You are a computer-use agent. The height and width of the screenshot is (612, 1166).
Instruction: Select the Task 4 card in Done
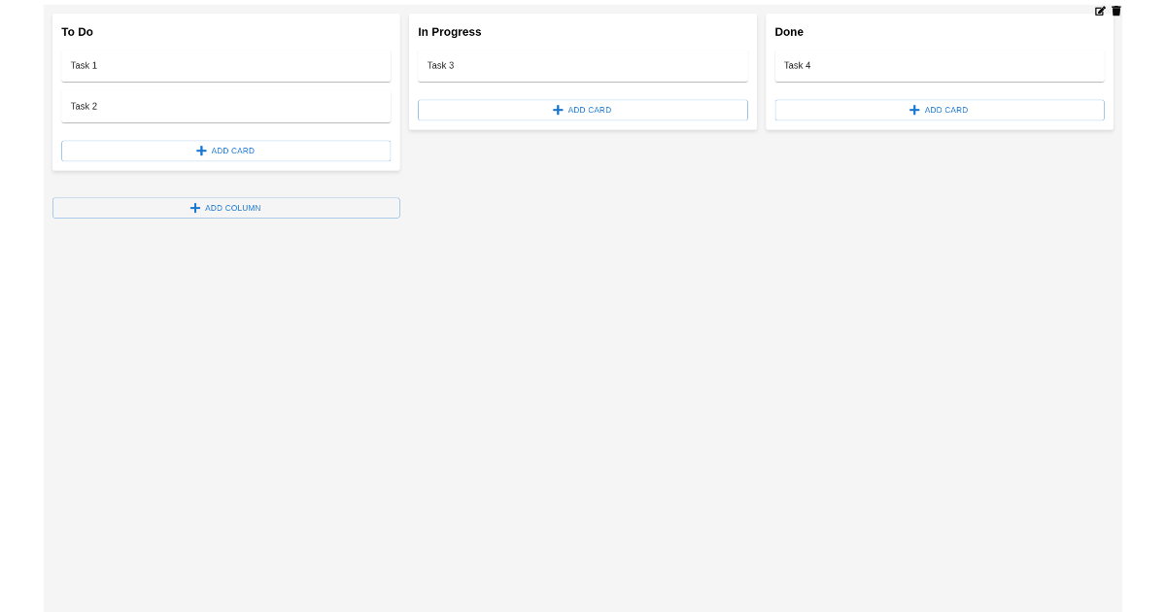pos(939,65)
